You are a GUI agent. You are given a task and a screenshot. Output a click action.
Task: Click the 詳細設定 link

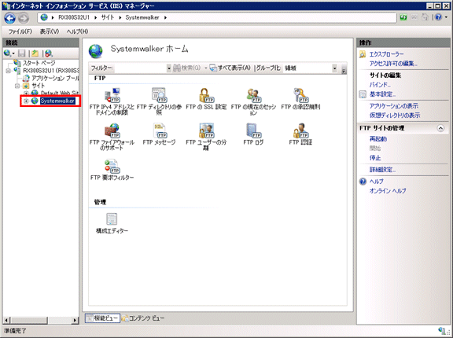pyautogui.click(x=382, y=170)
